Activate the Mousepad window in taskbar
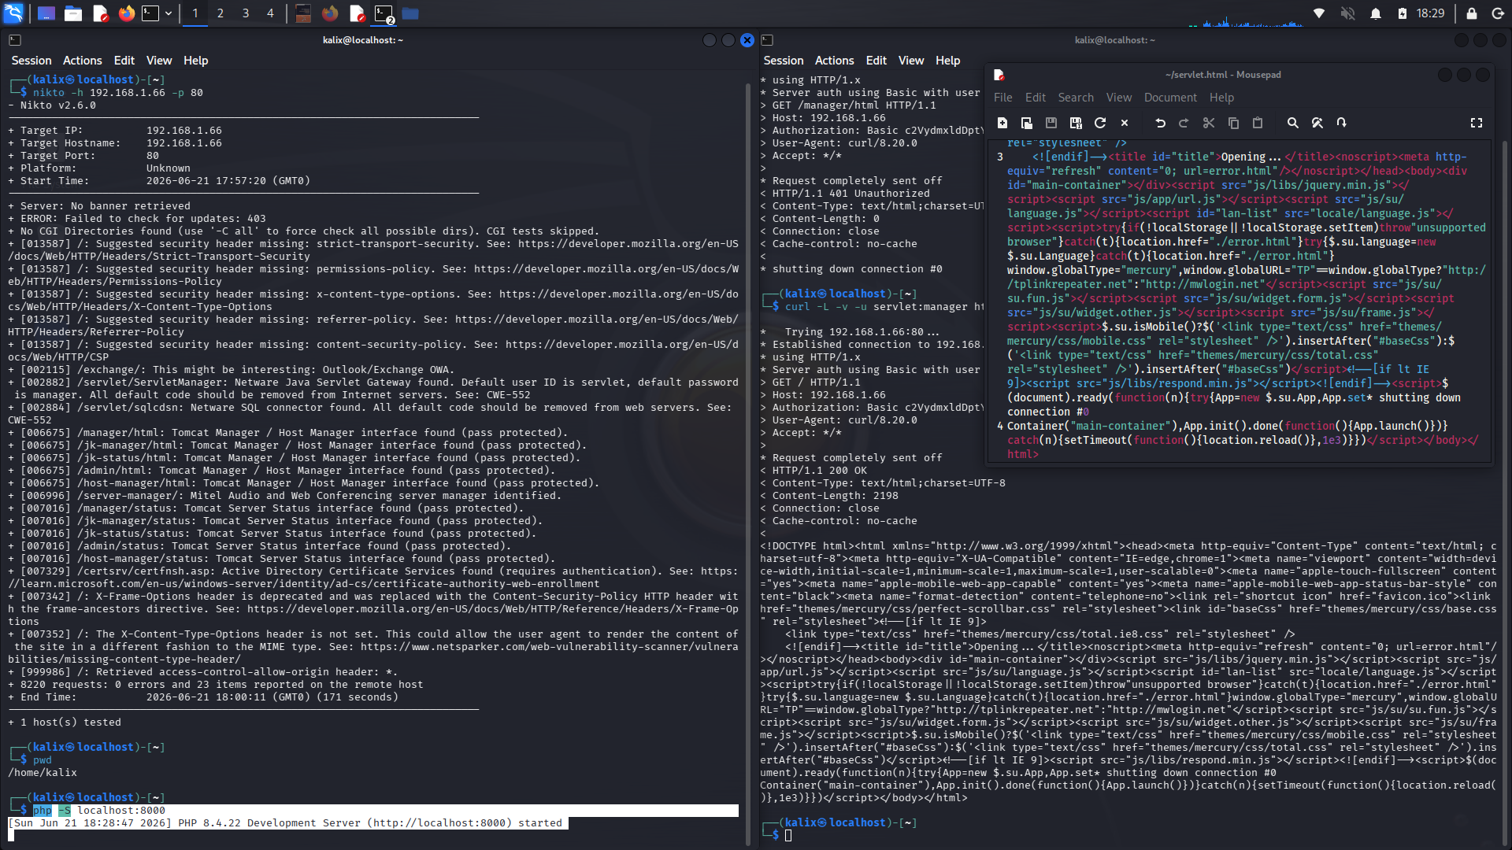Screen dimensions: 1512x850 click(x=357, y=13)
